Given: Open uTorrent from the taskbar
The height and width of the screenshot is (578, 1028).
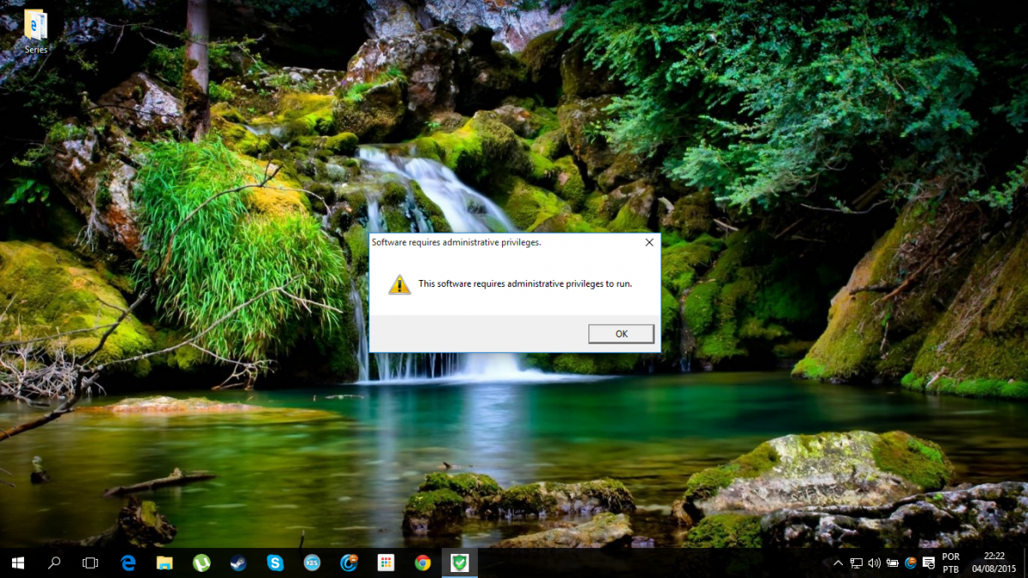Looking at the screenshot, I should 201,563.
